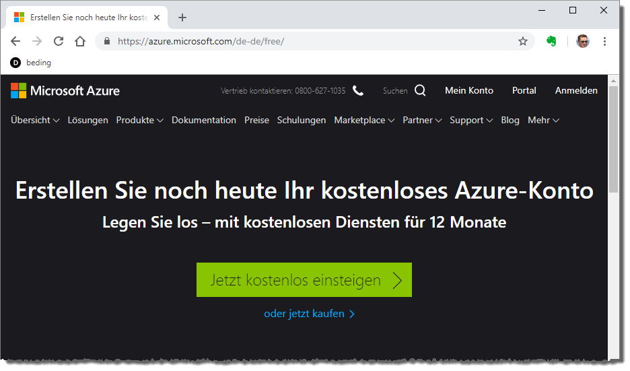Open the Portal link
This screenshot has height=371, width=630.
click(x=524, y=90)
